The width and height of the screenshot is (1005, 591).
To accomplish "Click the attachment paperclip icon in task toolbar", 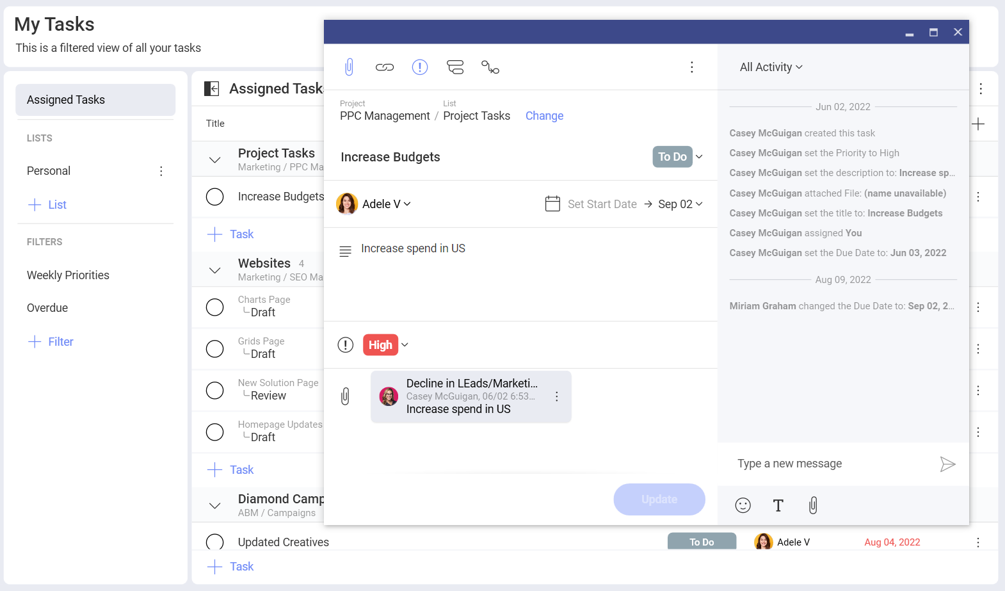I will click(349, 67).
